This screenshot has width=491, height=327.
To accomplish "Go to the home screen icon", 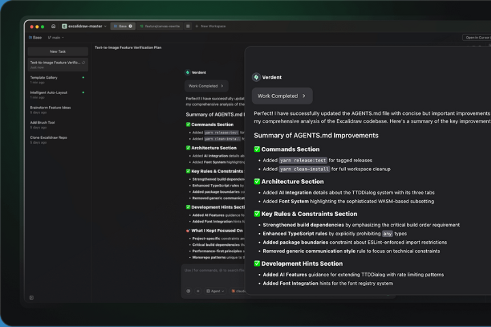I will [53, 27].
